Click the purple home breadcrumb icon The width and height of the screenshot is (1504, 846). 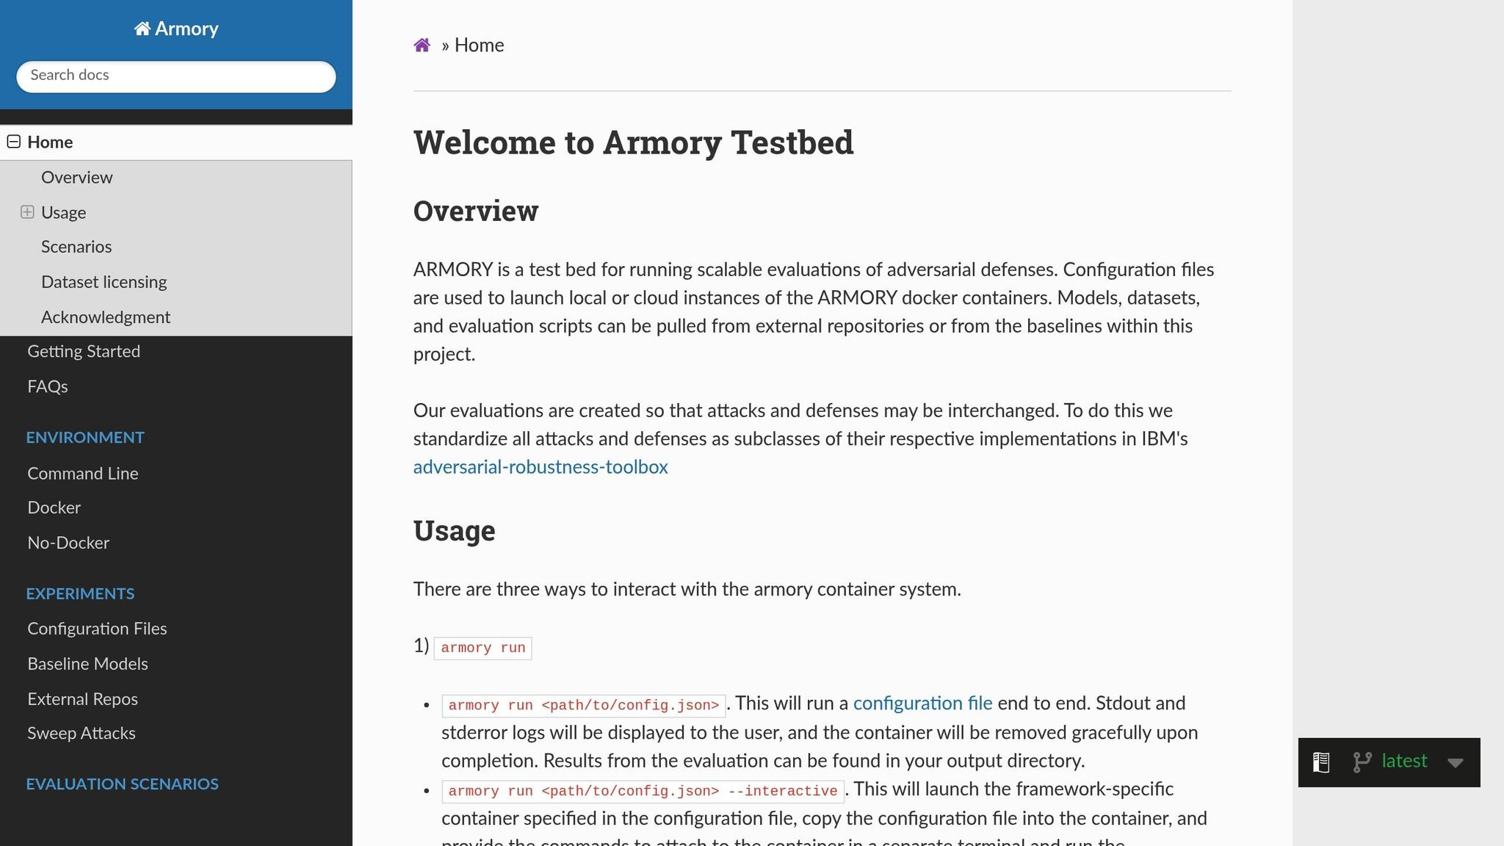[x=422, y=46]
